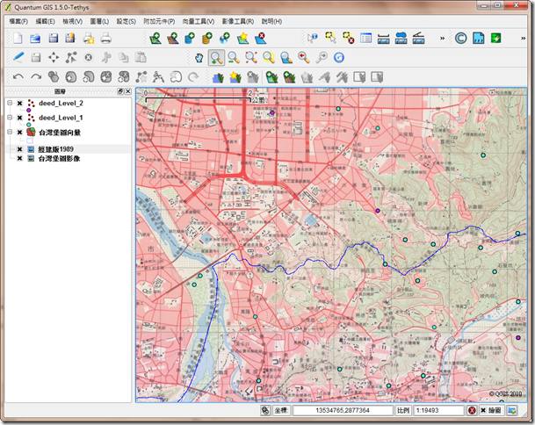Create a new project file
The image size is (535, 425).
[x=18, y=38]
